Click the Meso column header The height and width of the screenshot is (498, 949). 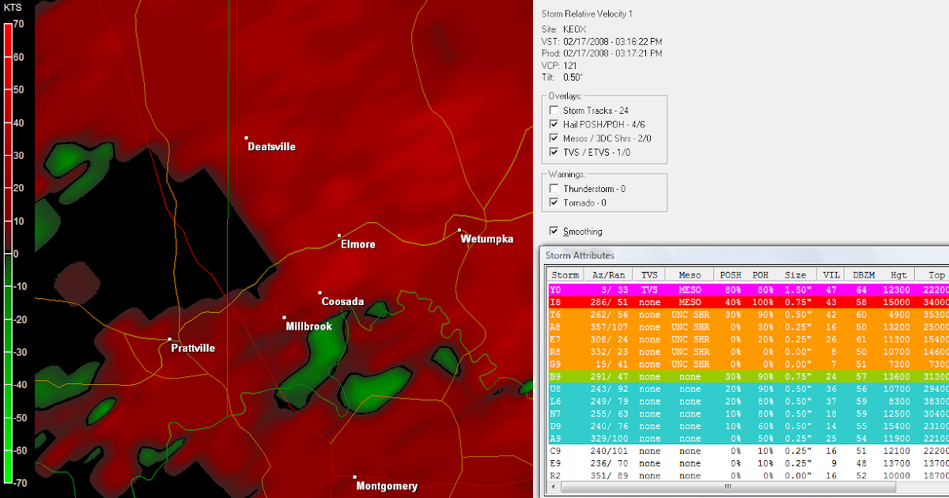pyautogui.click(x=690, y=275)
